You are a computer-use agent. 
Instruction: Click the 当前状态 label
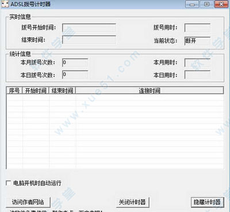[x=166, y=41]
